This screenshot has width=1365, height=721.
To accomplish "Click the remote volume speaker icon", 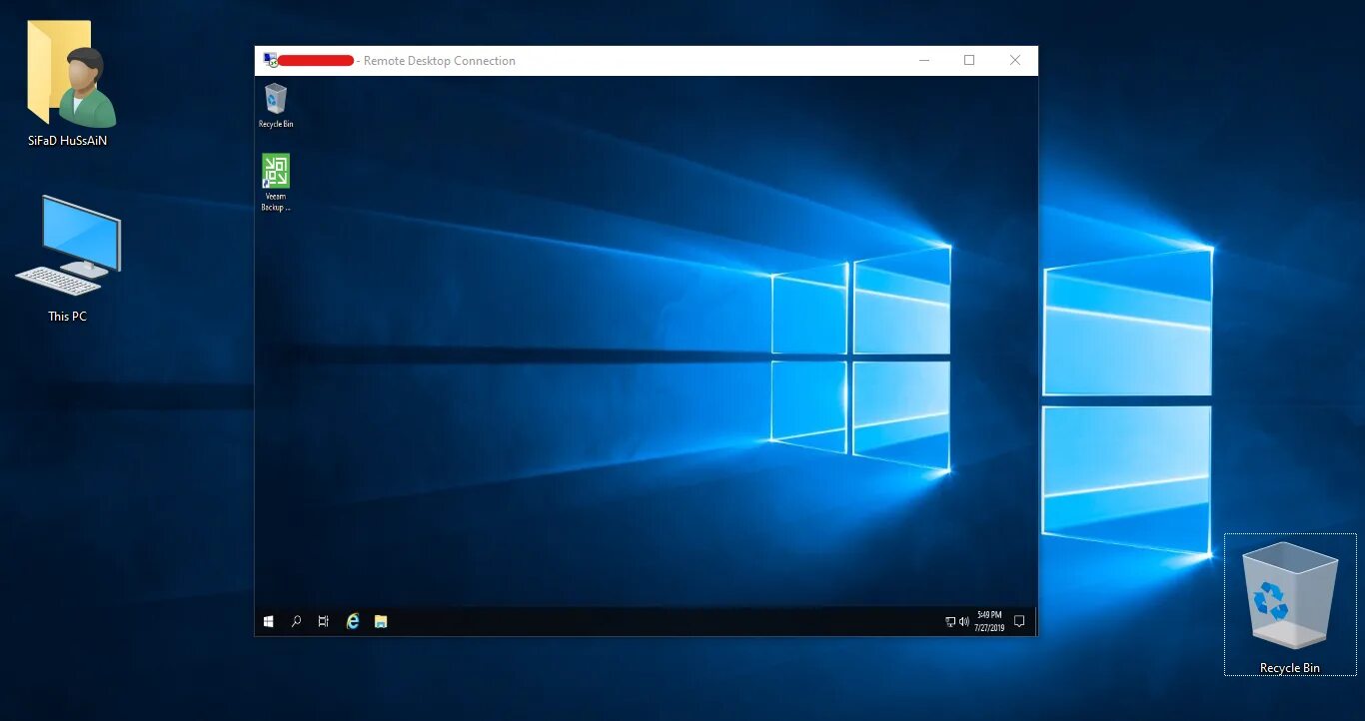I will coord(963,621).
